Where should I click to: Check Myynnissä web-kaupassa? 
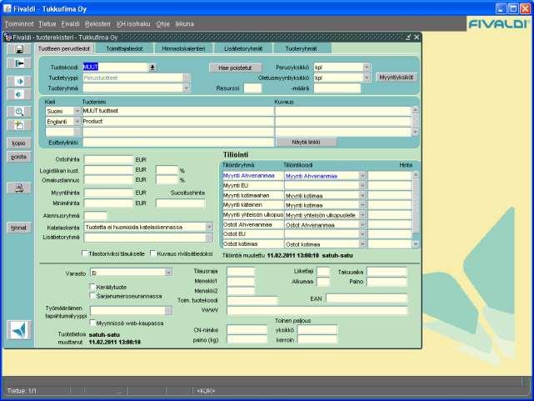pos(92,323)
